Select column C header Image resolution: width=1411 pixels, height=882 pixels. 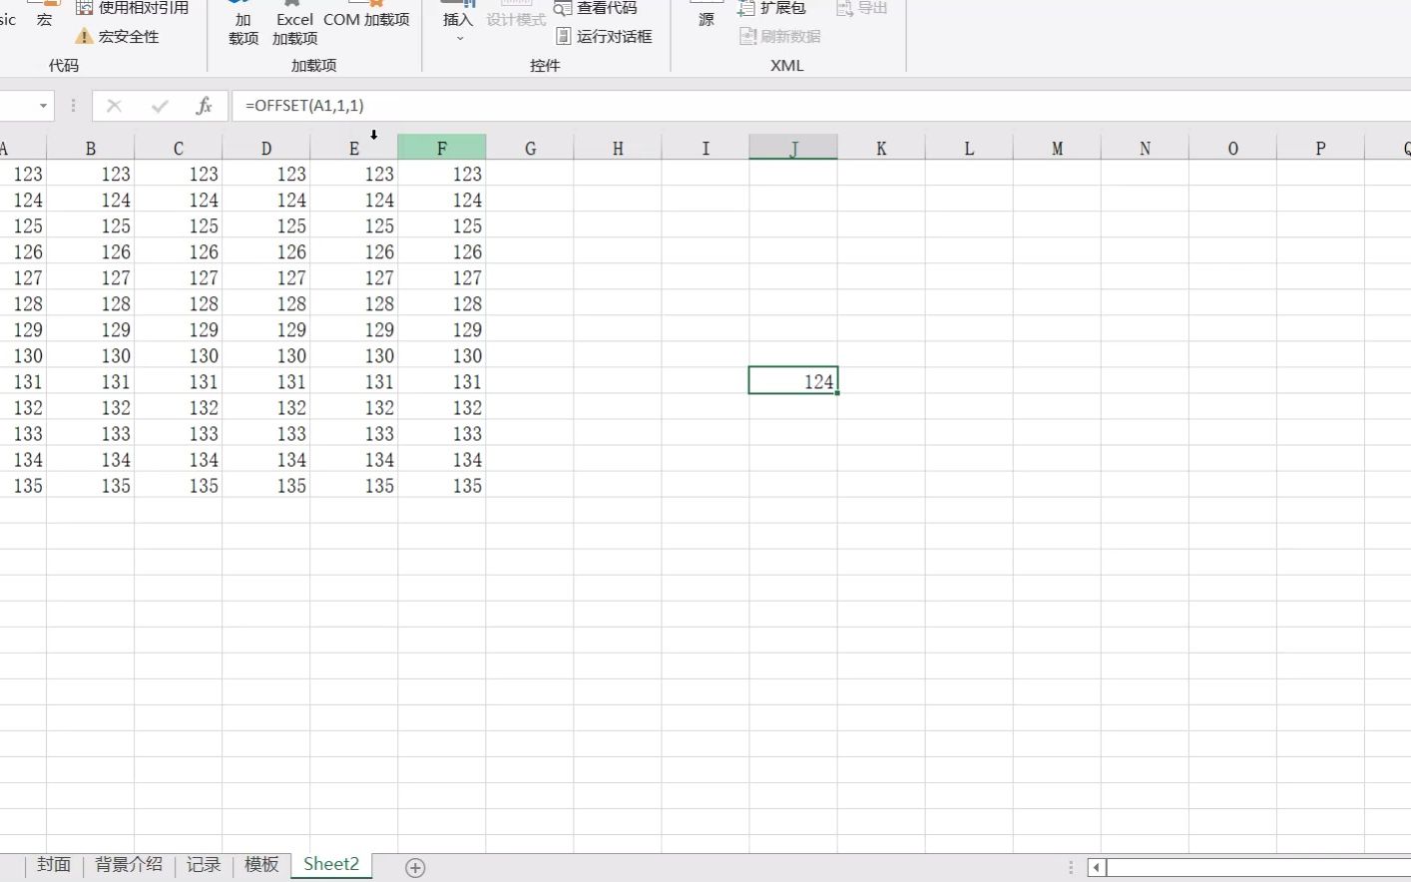pos(178,148)
